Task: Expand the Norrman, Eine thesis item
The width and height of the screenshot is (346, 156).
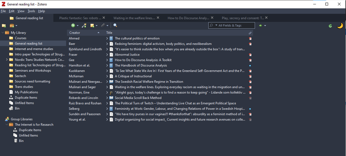Action: pyautogui.click(x=107, y=92)
